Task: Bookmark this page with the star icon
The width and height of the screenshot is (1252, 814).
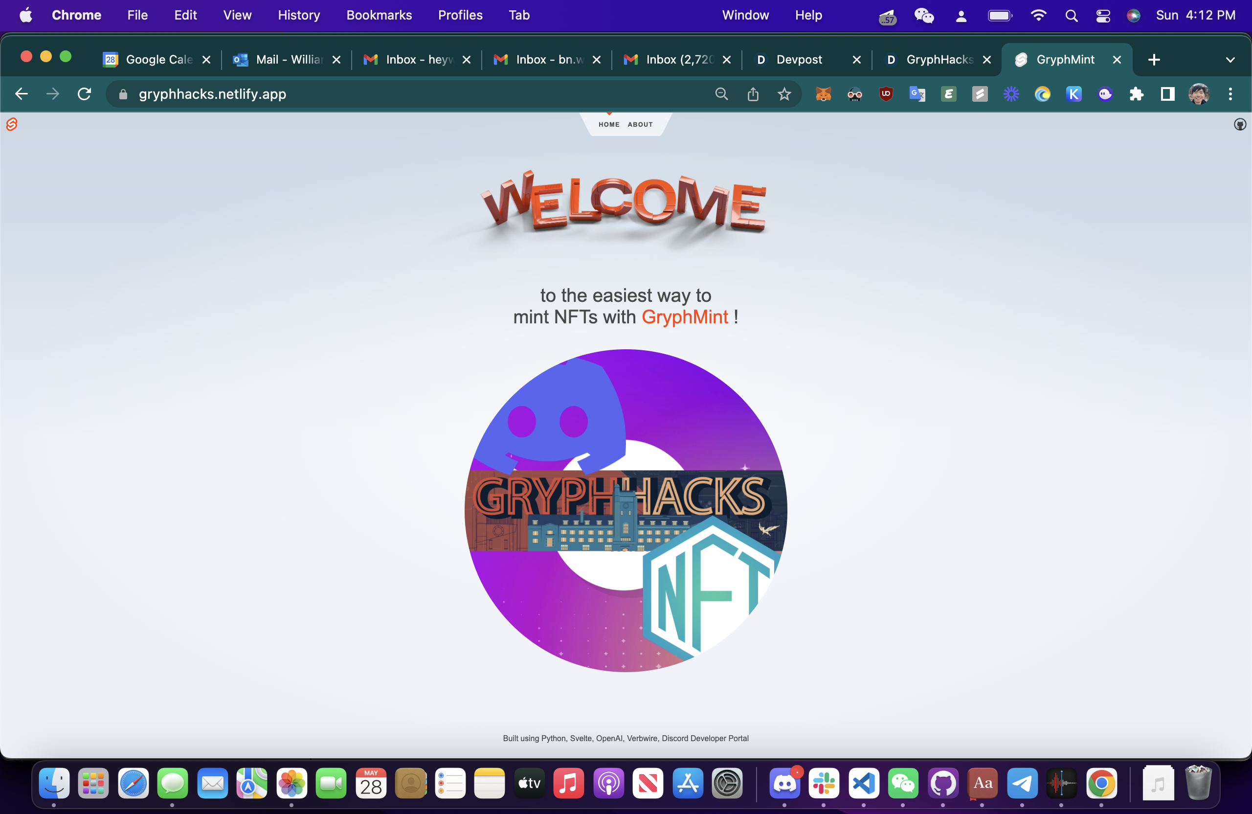Action: click(784, 94)
